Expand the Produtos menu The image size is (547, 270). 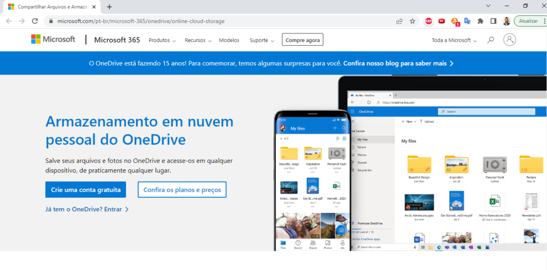(x=162, y=40)
